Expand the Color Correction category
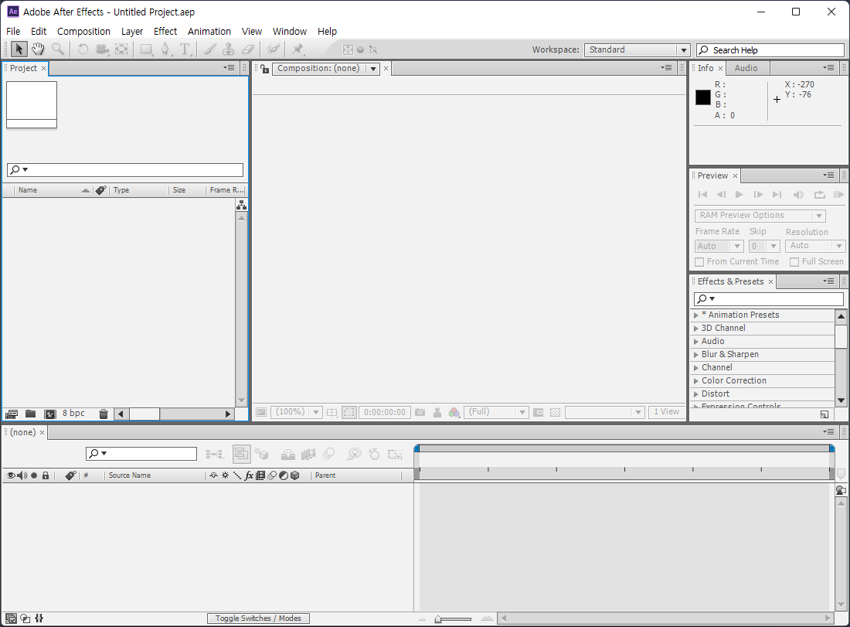 point(696,381)
